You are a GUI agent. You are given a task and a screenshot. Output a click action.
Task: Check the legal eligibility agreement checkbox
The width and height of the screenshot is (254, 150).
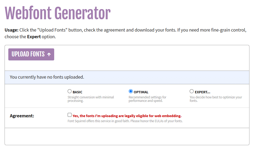coord(69,115)
